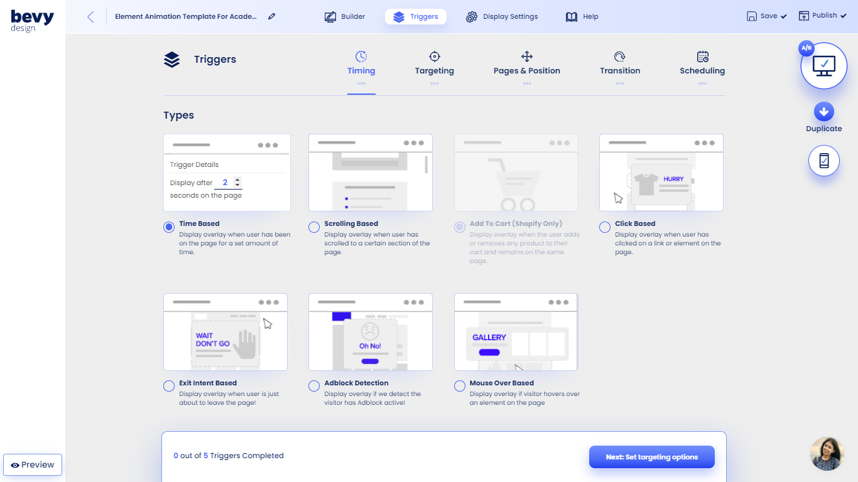The width and height of the screenshot is (858, 482).
Task: Increase display seconds with stepper arrow
Action: click(x=237, y=180)
